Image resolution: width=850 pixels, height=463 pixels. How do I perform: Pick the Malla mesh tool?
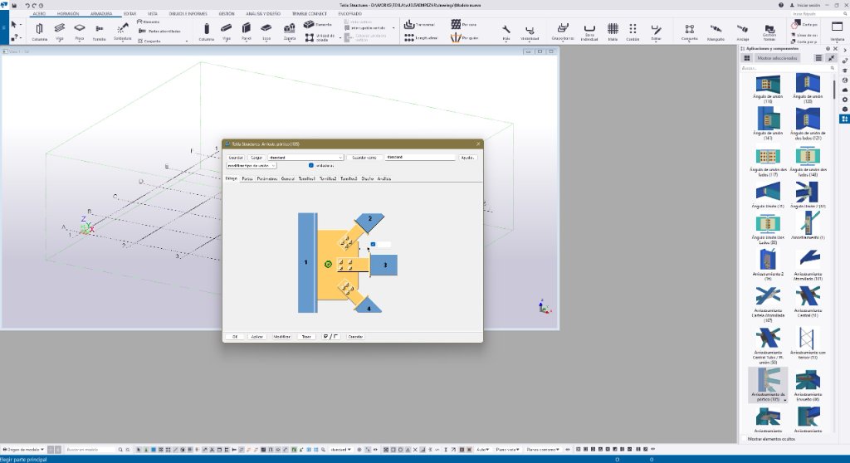pyautogui.click(x=613, y=32)
